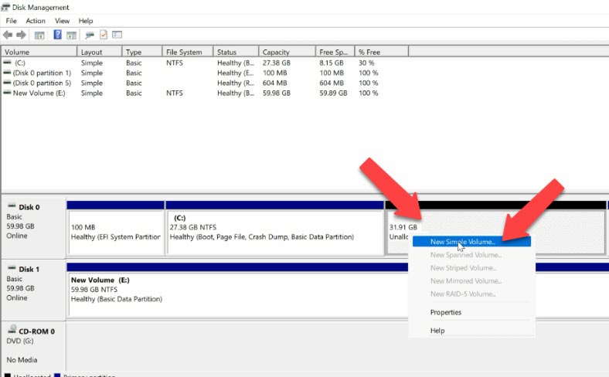Sort by the Status column header
The width and height of the screenshot is (609, 377).
(236, 52)
